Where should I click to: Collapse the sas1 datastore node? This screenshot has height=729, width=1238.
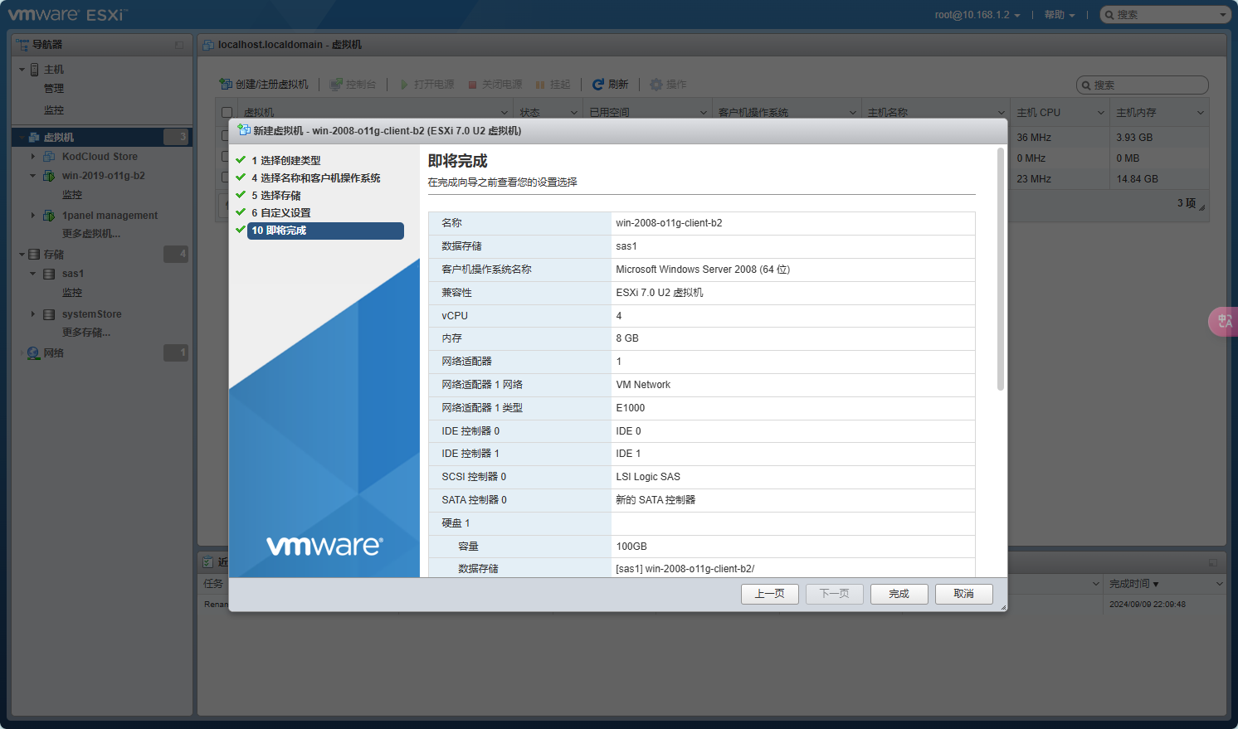pos(33,274)
